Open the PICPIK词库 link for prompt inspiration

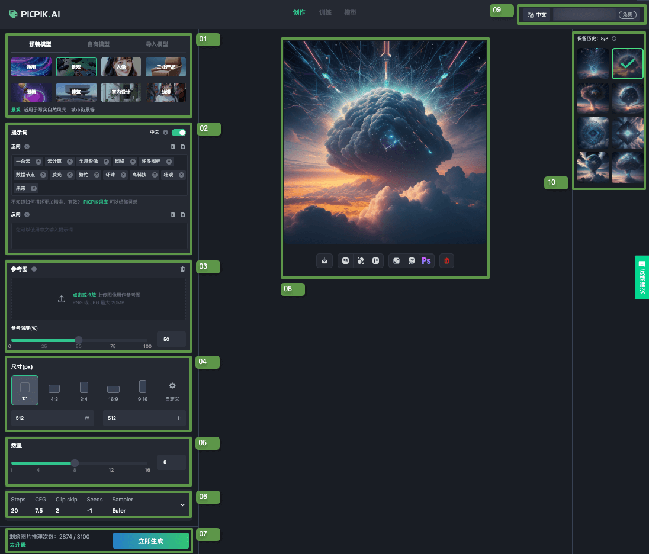tap(95, 201)
